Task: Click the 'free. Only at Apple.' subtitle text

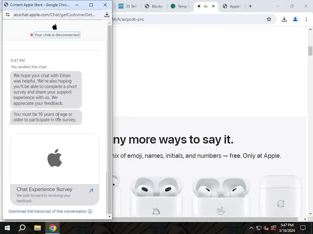Action: pyautogui.click(x=255, y=156)
